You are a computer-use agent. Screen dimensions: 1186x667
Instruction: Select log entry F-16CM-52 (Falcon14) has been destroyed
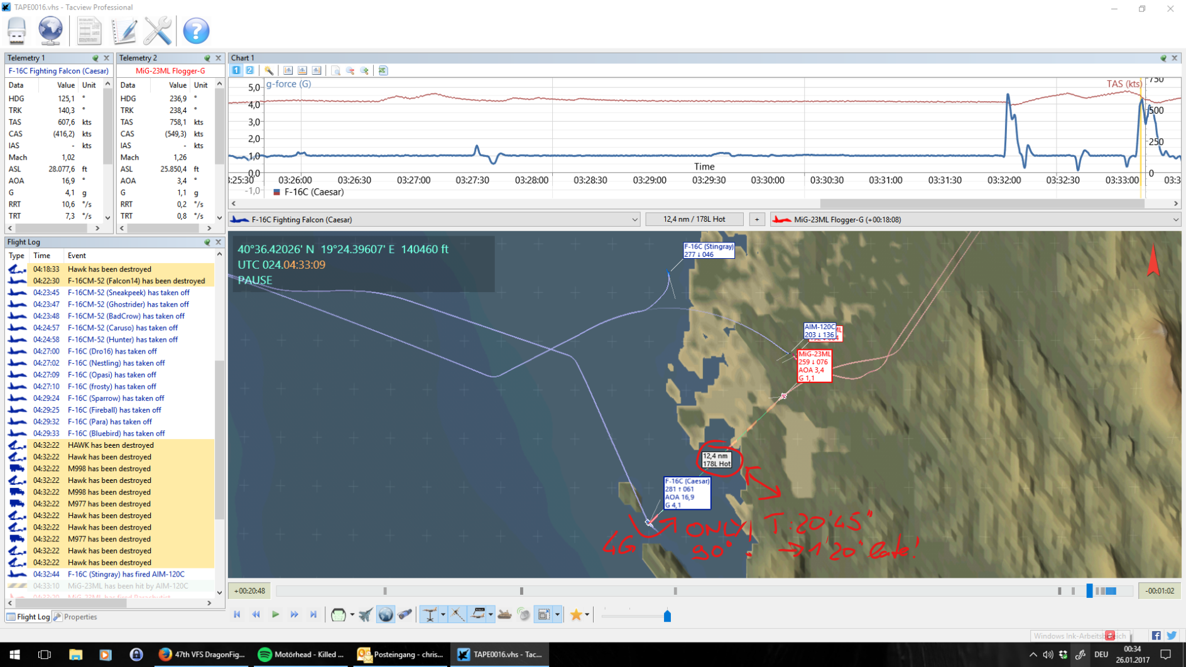click(110, 281)
